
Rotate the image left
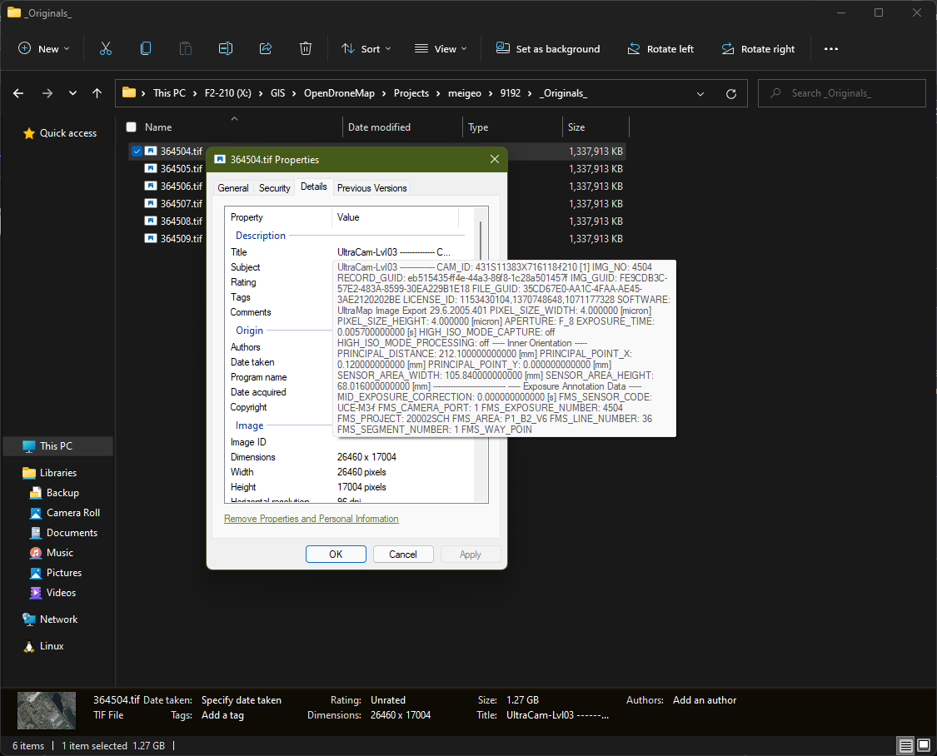pyautogui.click(x=660, y=49)
